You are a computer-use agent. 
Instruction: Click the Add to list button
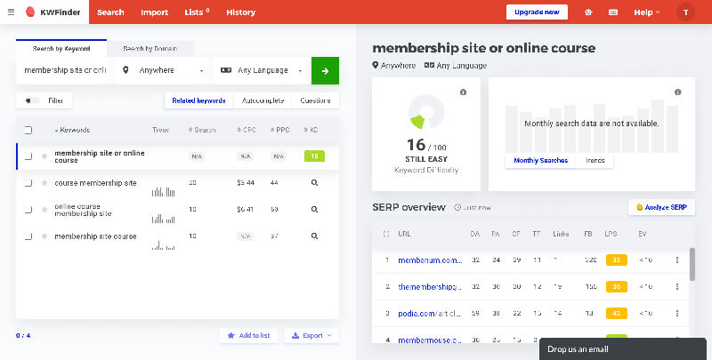coord(249,335)
